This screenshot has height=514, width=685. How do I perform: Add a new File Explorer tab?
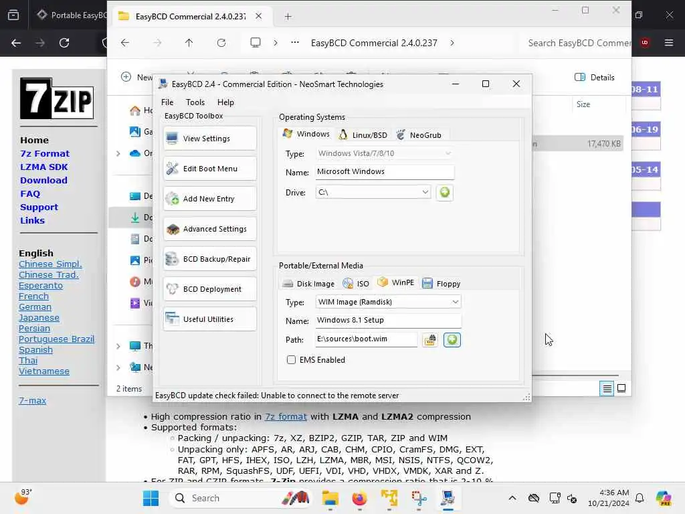coord(288,17)
